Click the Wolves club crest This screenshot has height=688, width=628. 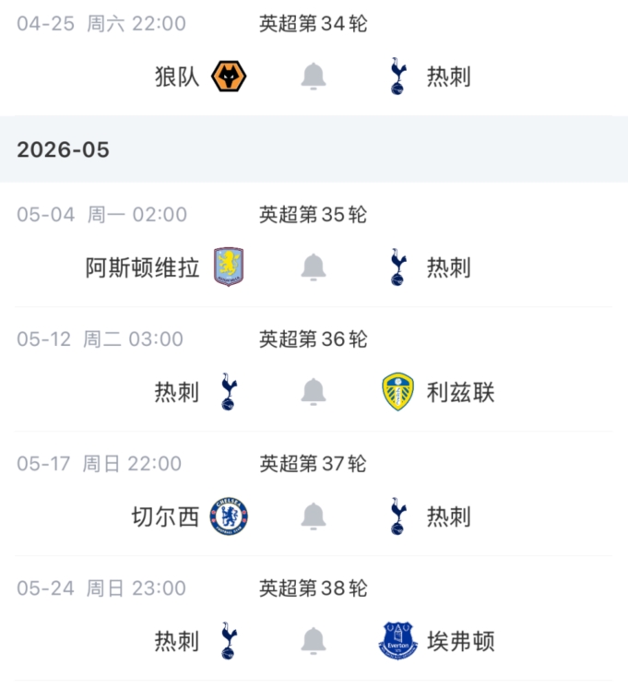229,77
